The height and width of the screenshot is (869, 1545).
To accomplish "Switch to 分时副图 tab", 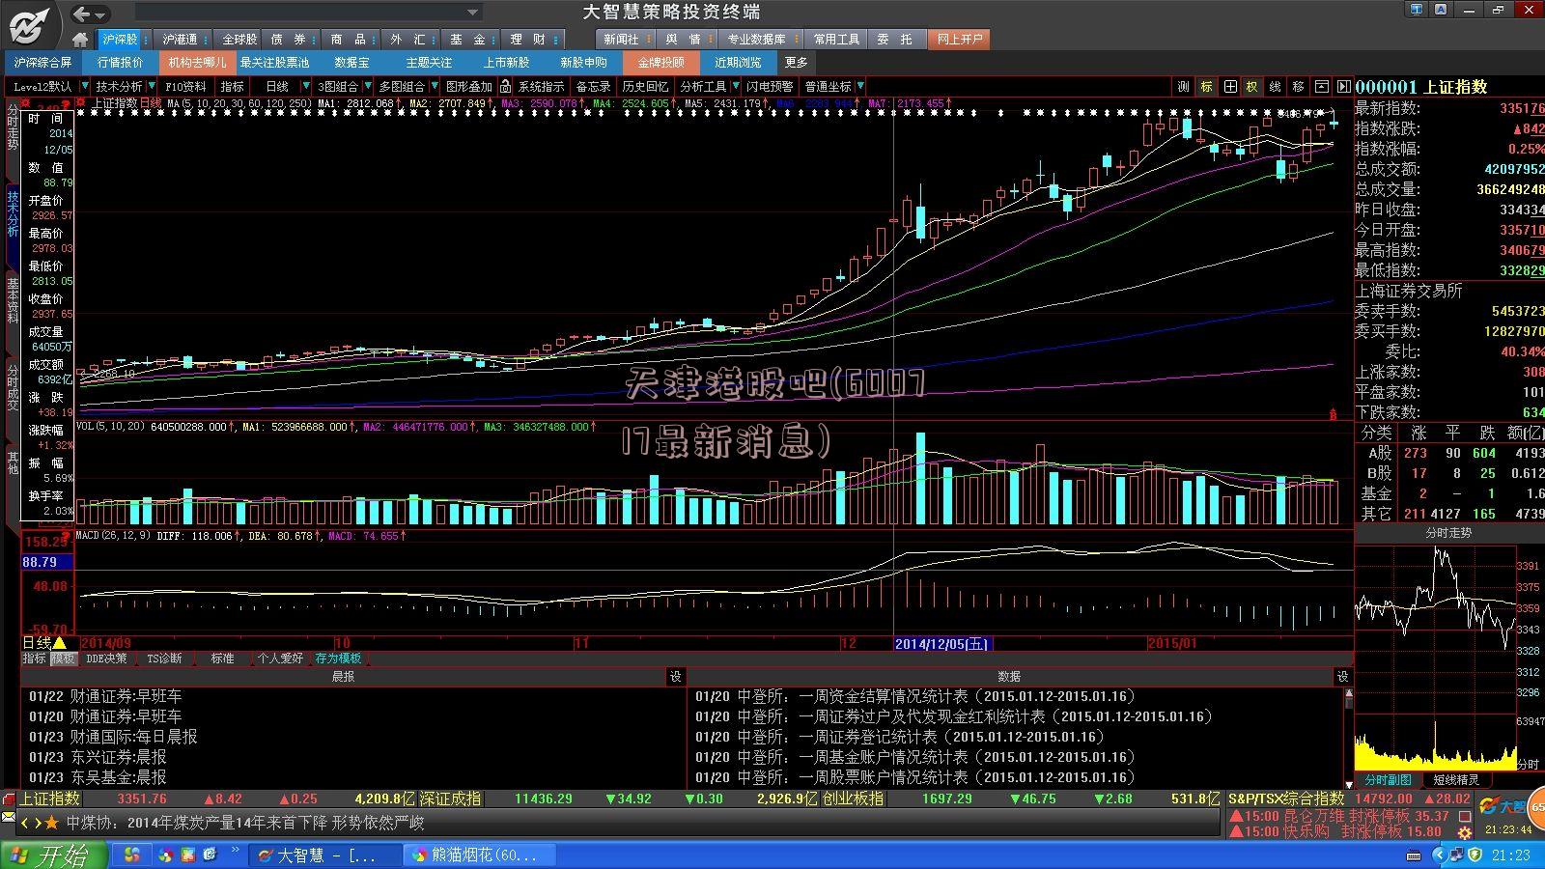I will point(1388,780).
